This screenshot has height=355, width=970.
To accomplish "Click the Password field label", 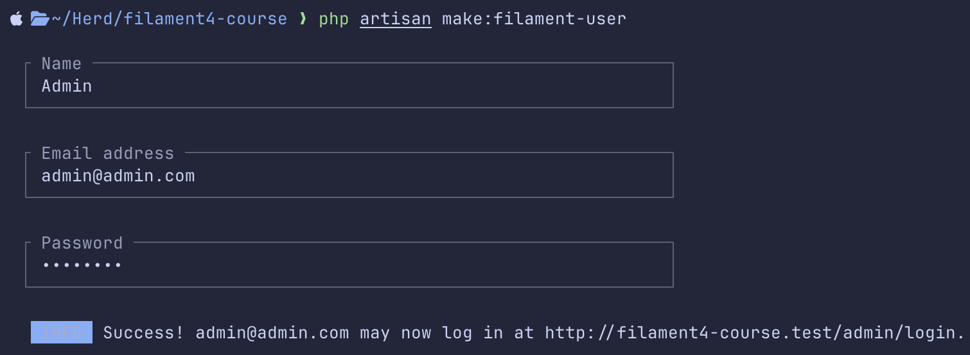I will pyautogui.click(x=82, y=243).
